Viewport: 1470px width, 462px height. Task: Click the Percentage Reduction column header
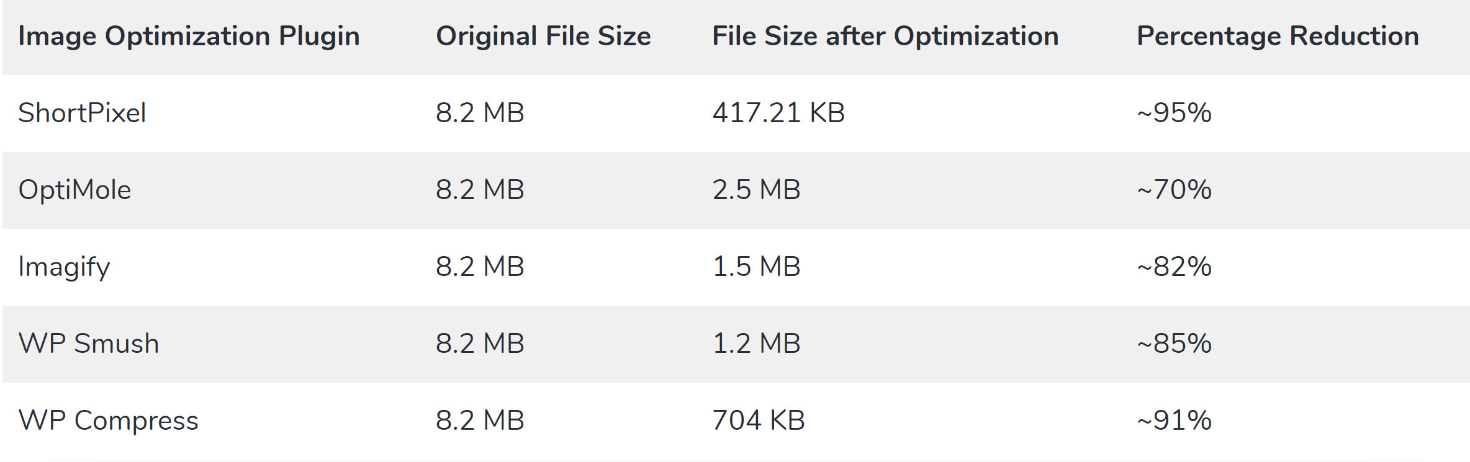click(x=1278, y=36)
